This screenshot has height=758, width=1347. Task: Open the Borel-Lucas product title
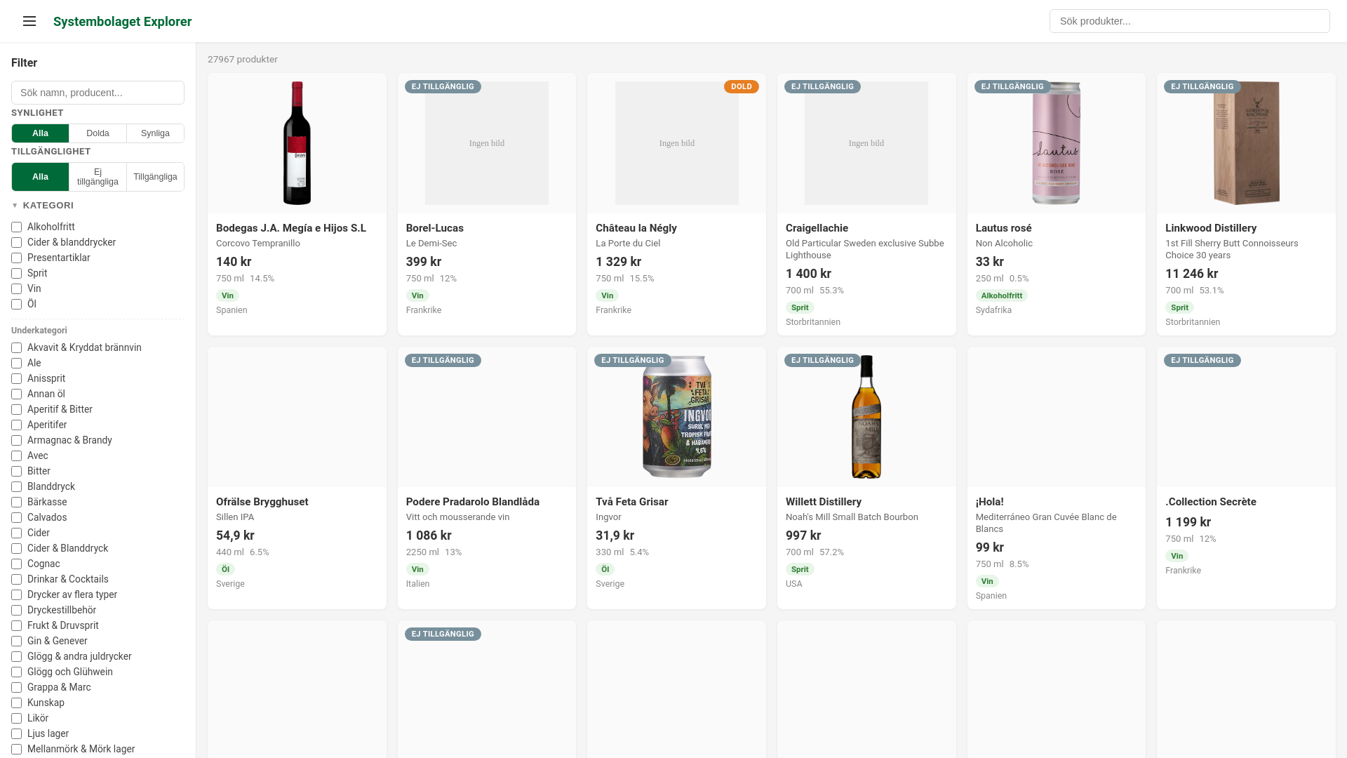point(434,228)
